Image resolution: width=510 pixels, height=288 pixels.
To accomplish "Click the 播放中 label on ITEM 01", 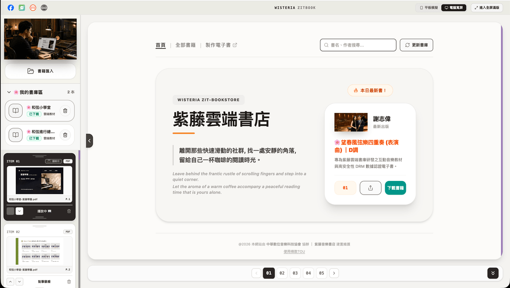I will pos(44,211).
